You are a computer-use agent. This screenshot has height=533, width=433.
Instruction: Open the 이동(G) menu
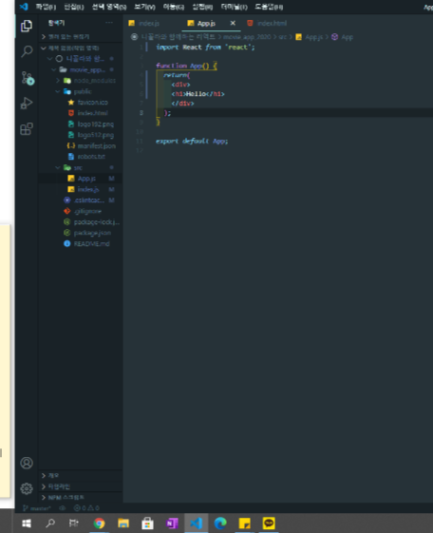(174, 7)
